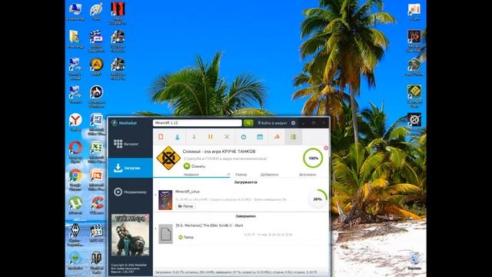Open the calendar scheduler toolbar icon
The image size is (492, 277).
(260, 137)
